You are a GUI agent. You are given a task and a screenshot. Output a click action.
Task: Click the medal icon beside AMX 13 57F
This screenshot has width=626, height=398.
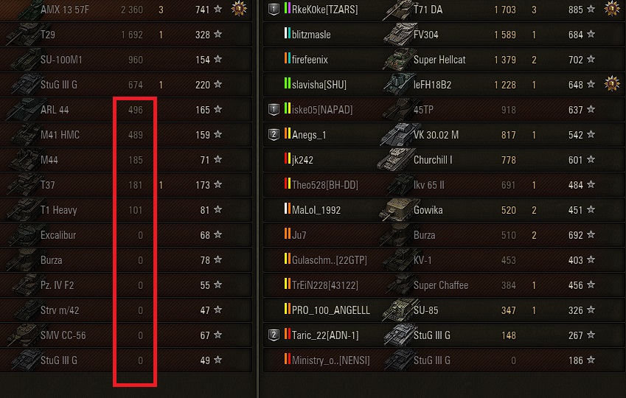tap(239, 8)
